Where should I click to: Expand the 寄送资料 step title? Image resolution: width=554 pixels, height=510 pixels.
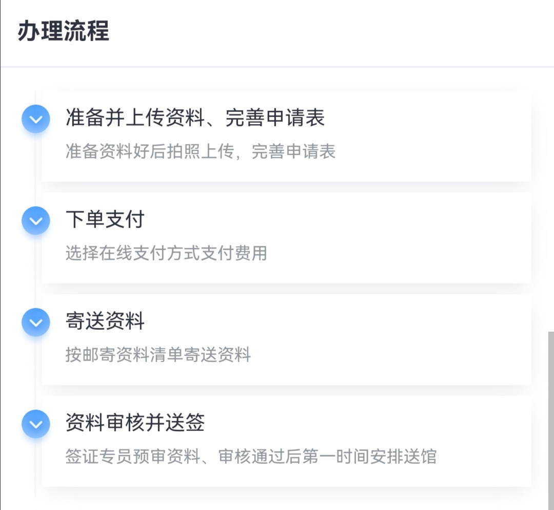[105, 321]
